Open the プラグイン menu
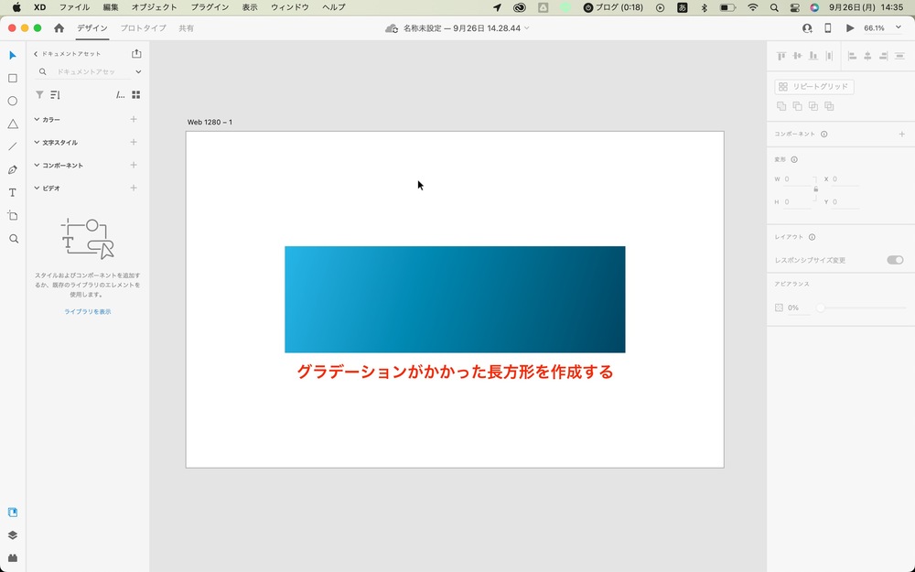 point(210,7)
